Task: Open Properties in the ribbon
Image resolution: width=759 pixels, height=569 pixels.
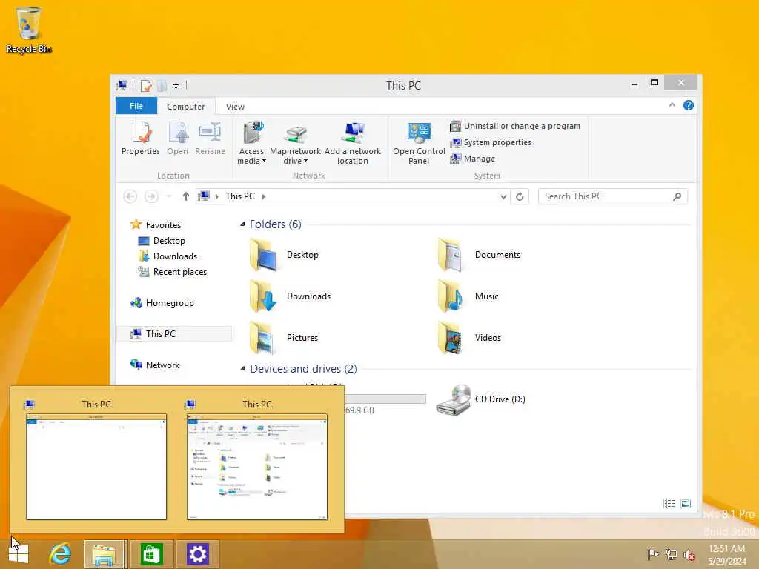Action: click(140, 139)
